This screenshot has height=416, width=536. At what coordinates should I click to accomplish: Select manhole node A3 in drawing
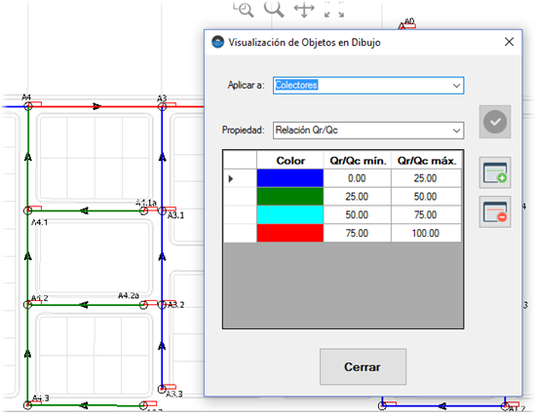point(162,106)
